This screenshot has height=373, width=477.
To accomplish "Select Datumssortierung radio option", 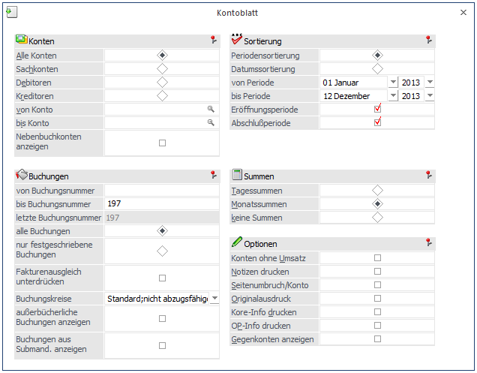I will click(377, 69).
